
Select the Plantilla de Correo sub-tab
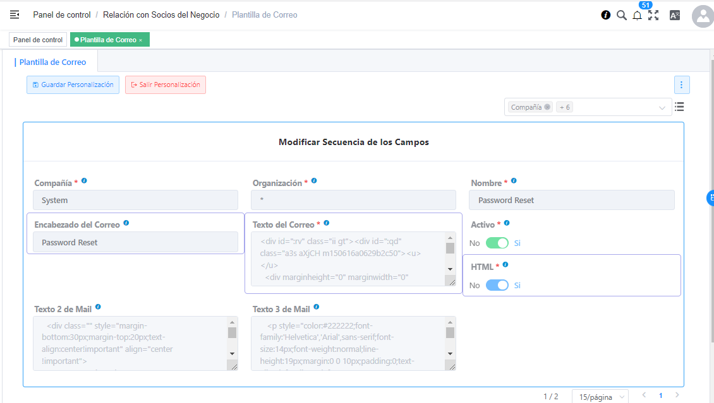pos(52,62)
